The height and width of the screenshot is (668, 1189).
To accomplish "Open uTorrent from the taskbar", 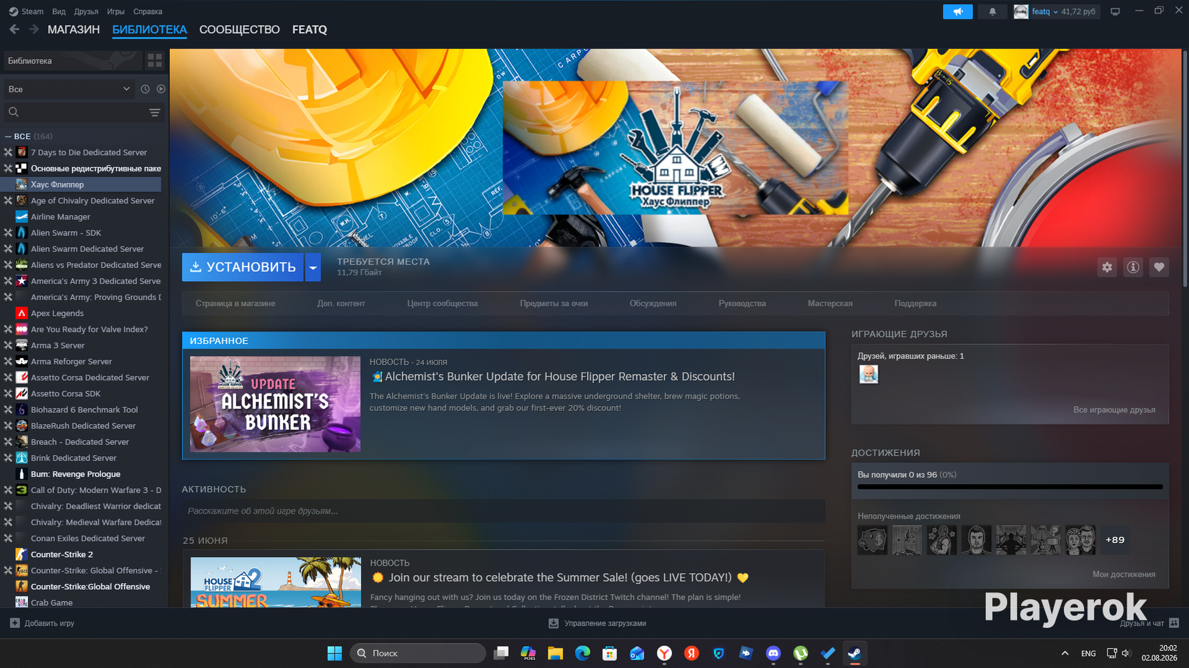I will click(800, 653).
